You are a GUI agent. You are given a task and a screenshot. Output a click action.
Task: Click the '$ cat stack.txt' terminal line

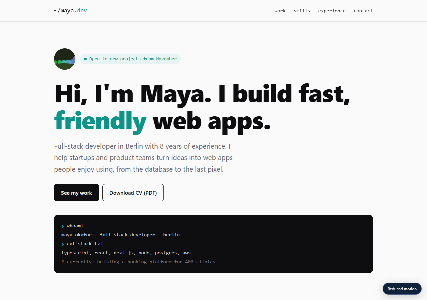82,244
